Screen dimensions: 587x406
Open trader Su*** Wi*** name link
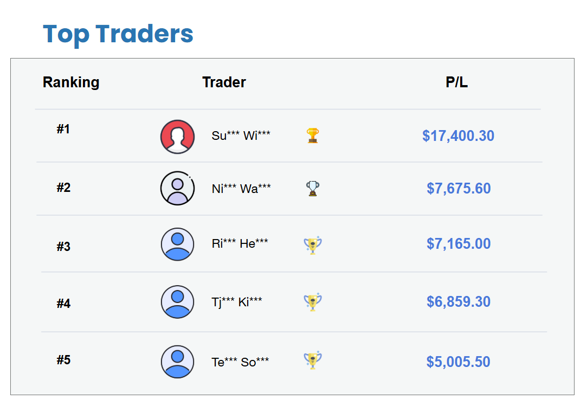point(241,136)
